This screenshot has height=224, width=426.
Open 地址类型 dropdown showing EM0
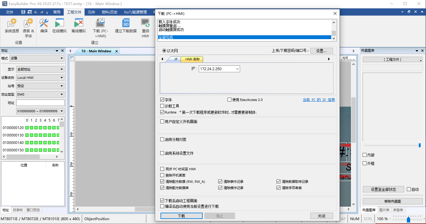point(40,94)
